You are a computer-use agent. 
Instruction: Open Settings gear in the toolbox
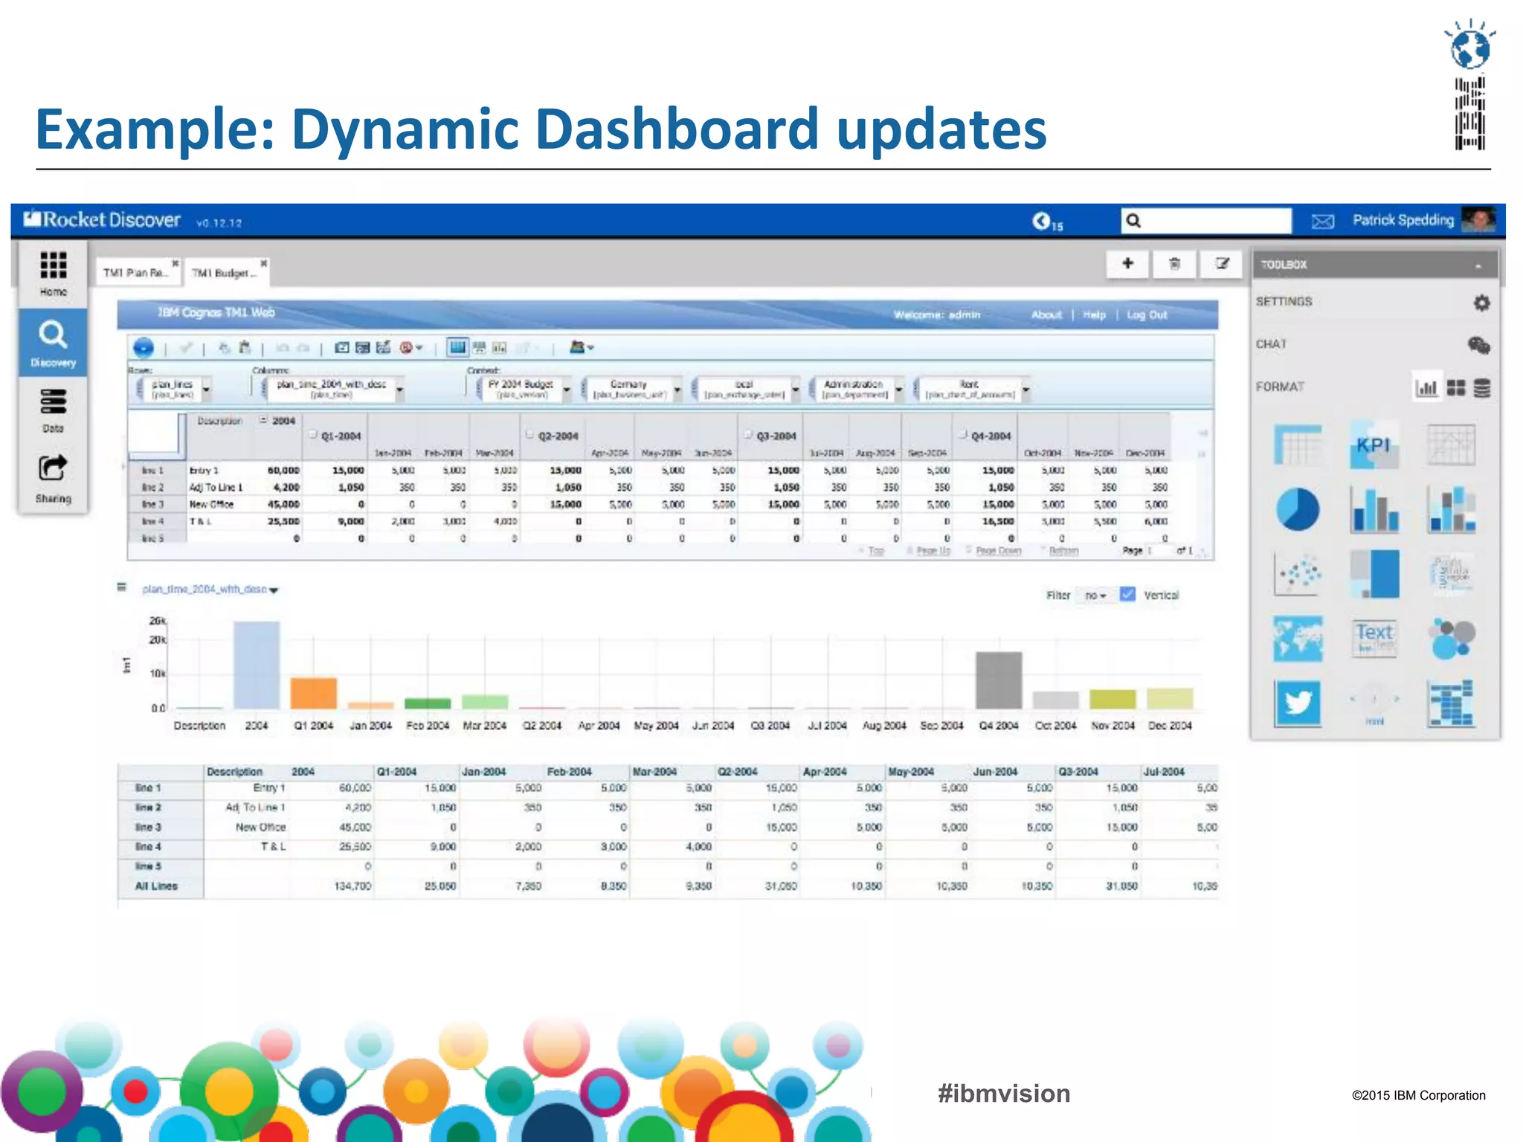pyautogui.click(x=1481, y=303)
